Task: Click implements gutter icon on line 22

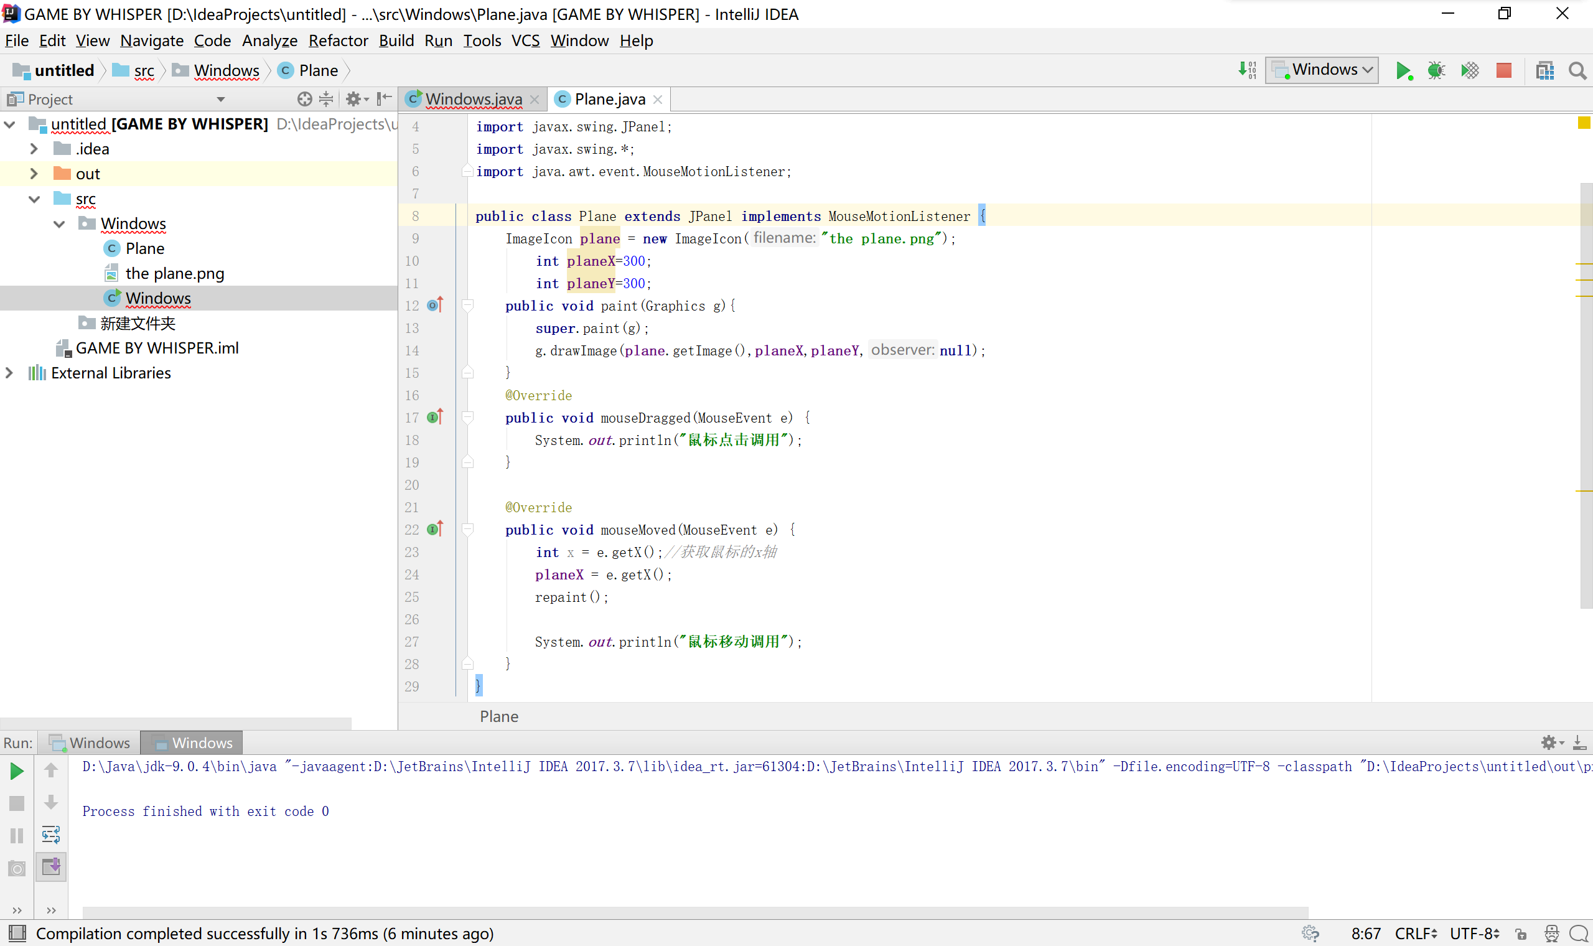Action: pyautogui.click(x=435, y=529)
